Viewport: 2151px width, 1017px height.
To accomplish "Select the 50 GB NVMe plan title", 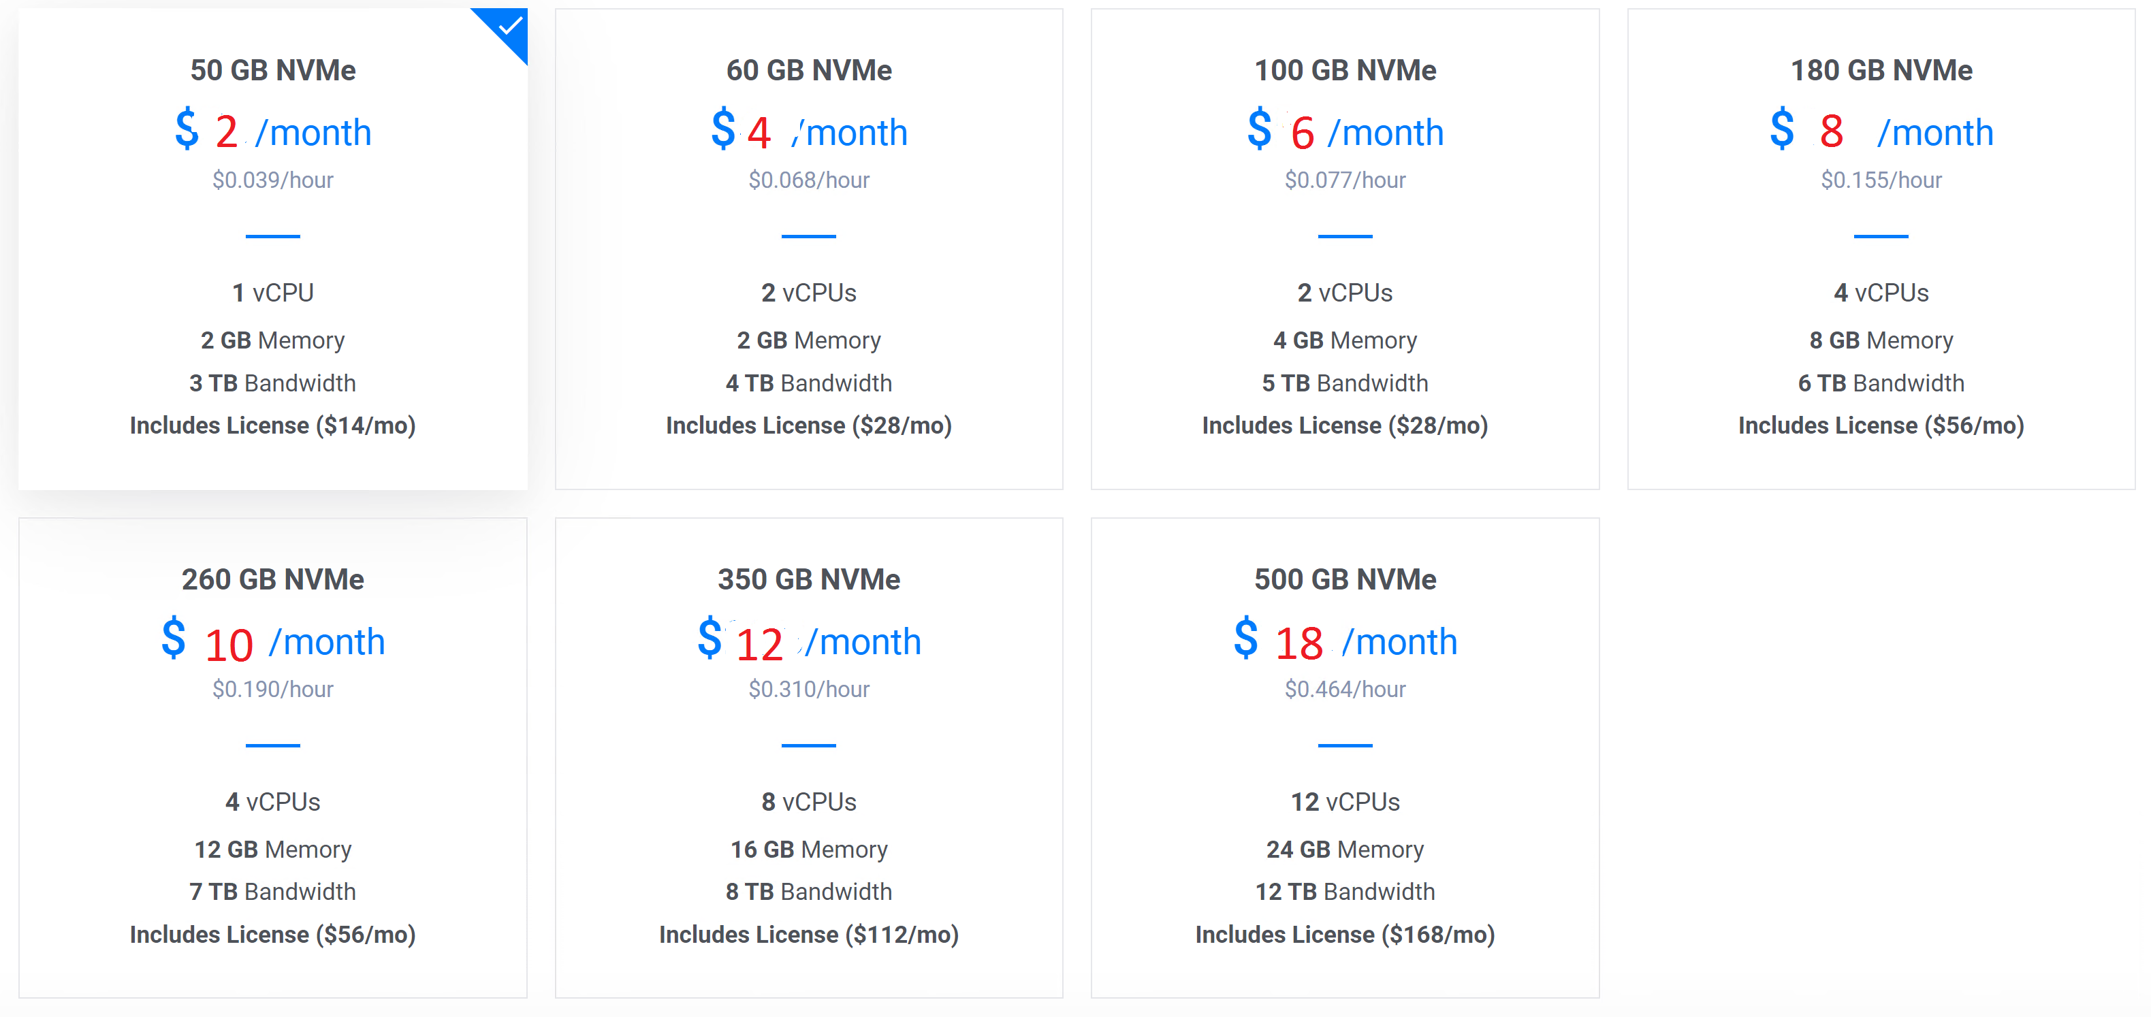I will coord(273,70).
